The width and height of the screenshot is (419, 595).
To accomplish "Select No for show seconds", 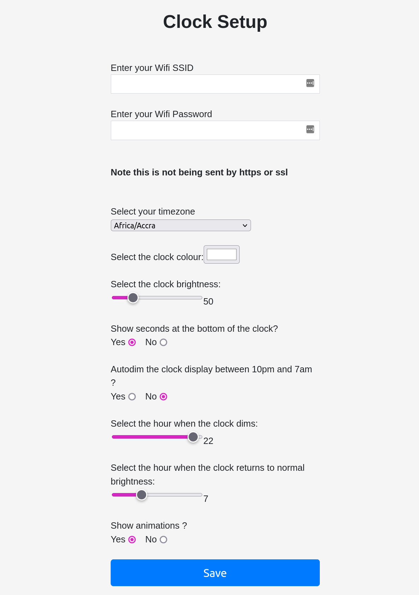I will [163, 342].
